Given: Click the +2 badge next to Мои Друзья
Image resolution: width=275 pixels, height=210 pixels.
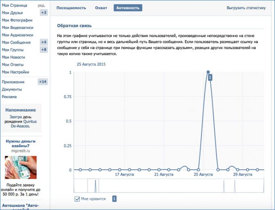Looking at the screenshot, I should click(44, 13).
